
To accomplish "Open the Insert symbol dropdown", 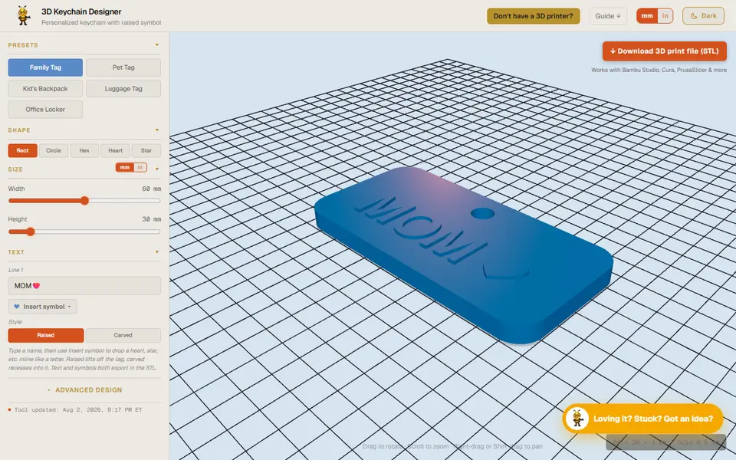I will [42, 307].
